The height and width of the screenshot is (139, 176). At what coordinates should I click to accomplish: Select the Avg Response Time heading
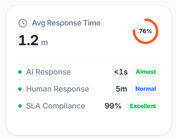coord(66,23)
